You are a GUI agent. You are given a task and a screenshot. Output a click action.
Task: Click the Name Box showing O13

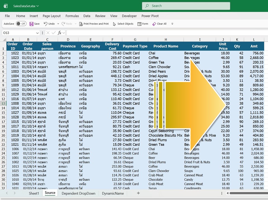tap(19, 33)
